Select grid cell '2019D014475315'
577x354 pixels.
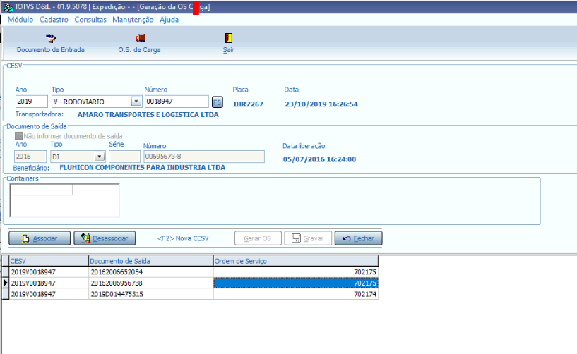(151, 294)
